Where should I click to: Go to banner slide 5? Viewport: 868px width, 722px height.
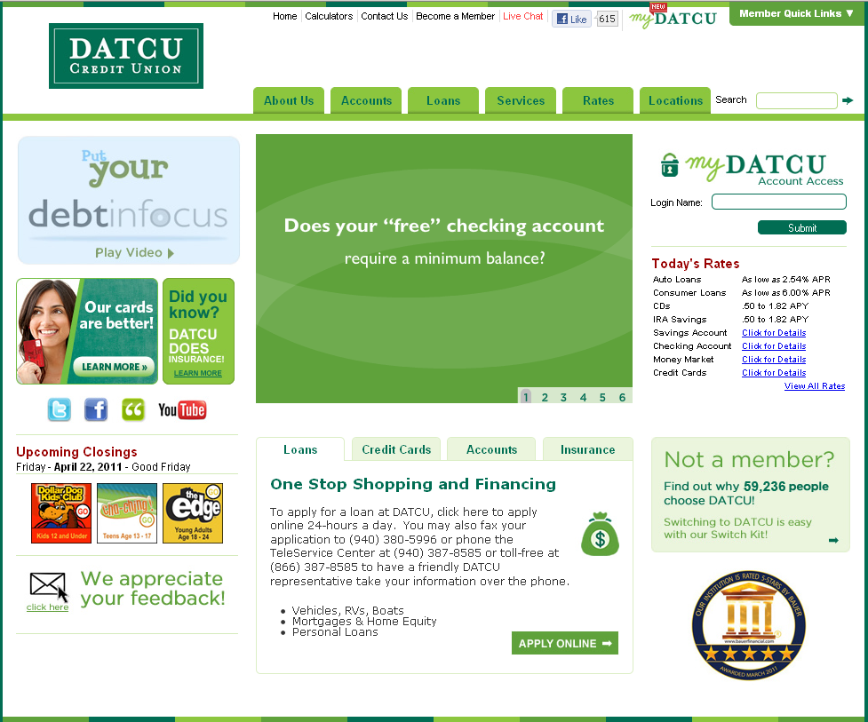click(x=602, y=397)
